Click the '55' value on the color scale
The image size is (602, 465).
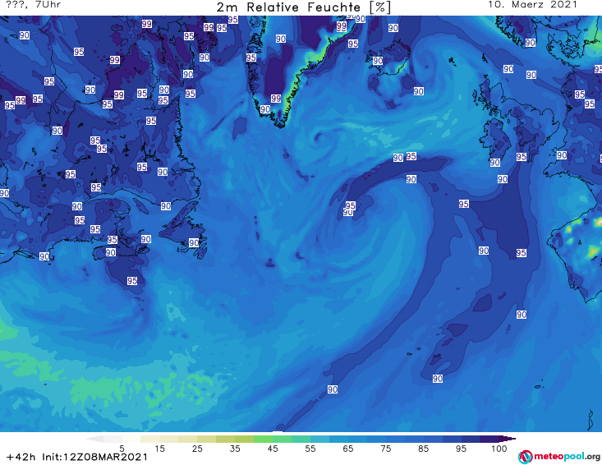(x=310, y=449)
